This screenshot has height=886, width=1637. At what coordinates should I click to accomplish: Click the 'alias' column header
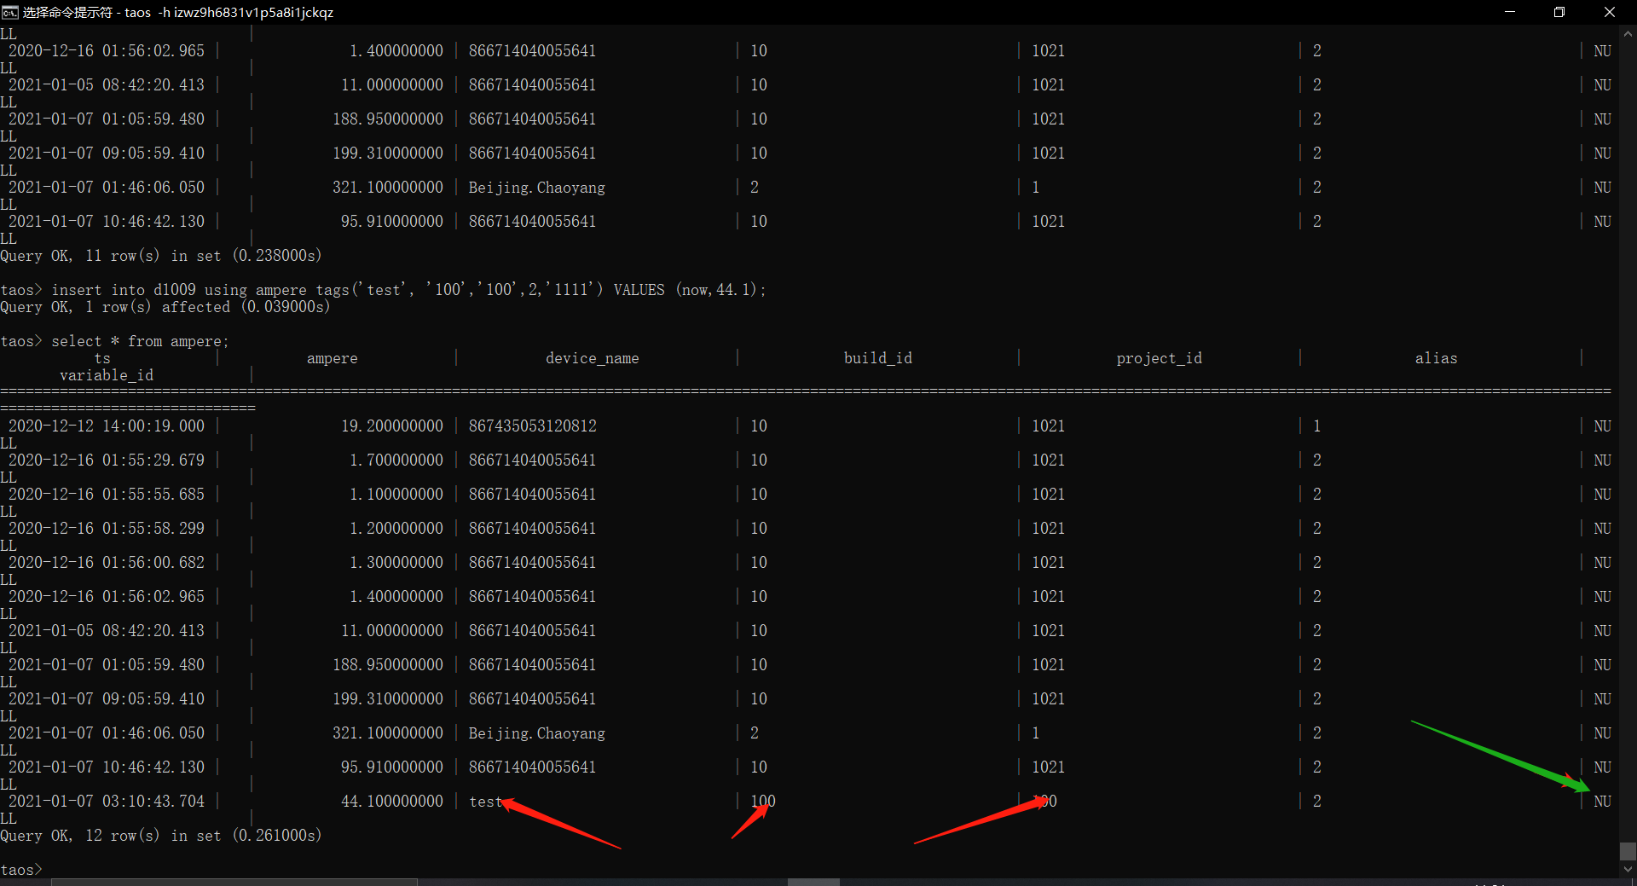tap(1437, 358)
